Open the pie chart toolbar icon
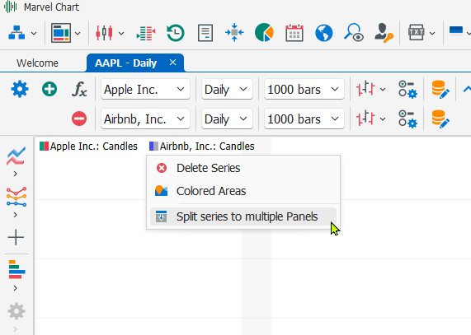Screen dimensions: 471x335 [x=264, y=32]
